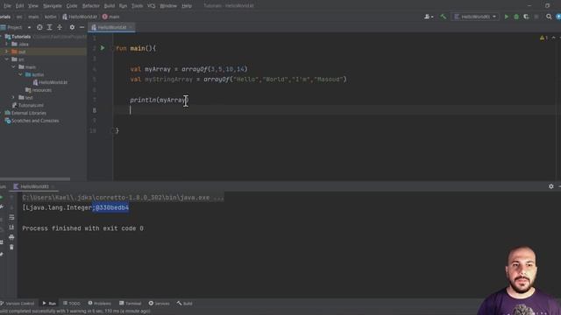The height and width of the screenshot is (315, 561).
Task: Open the Navigate menu
Action: pyautogui.click(x=53, y=6)
